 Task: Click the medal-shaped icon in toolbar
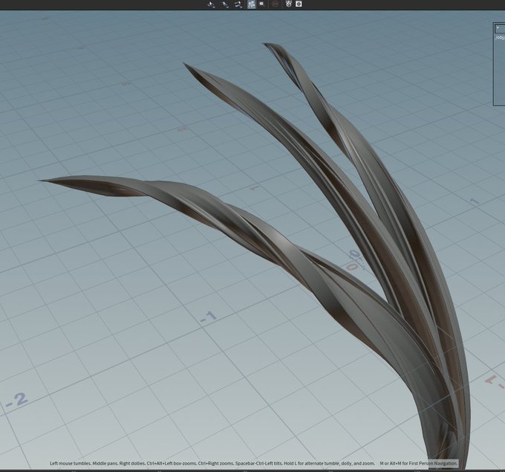[289, 4]
